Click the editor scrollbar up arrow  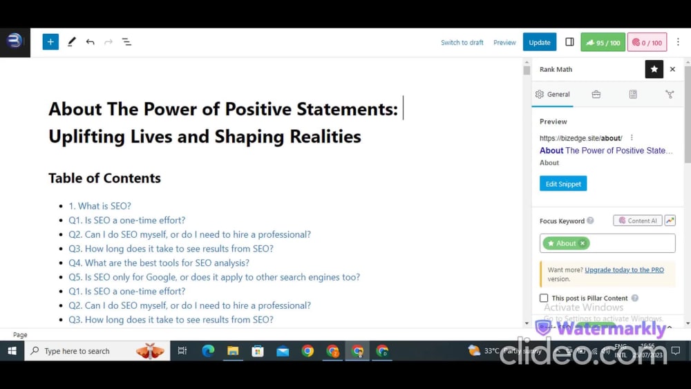(527, 62)
